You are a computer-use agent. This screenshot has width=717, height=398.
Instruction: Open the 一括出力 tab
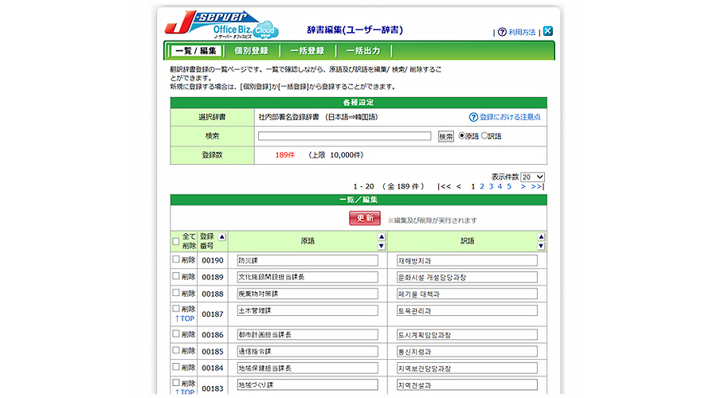pos(363,51)
